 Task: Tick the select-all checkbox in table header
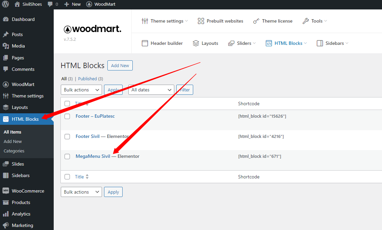[67, 104]
